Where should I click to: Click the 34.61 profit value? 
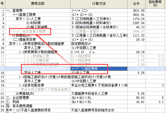pos(140,102)
